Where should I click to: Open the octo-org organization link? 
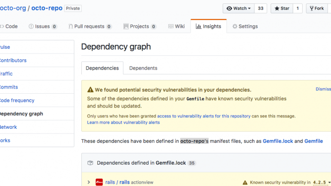(x=13, y=8)
